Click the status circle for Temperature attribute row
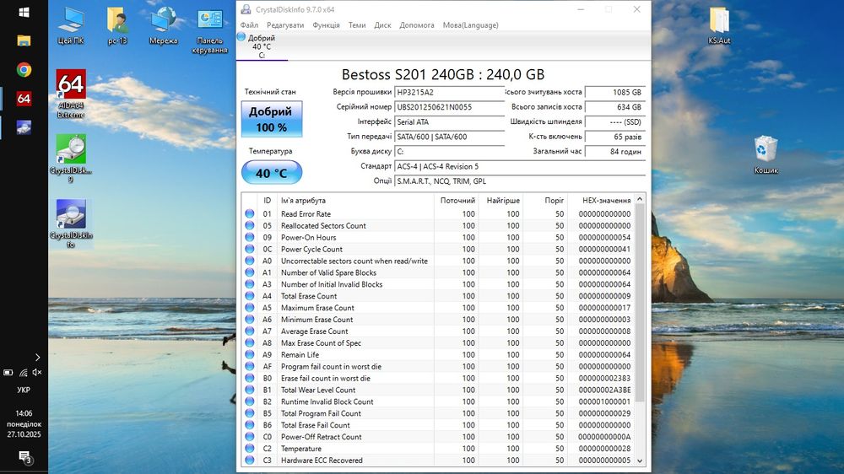Viewport: 844px width, 474px height. 249,448
